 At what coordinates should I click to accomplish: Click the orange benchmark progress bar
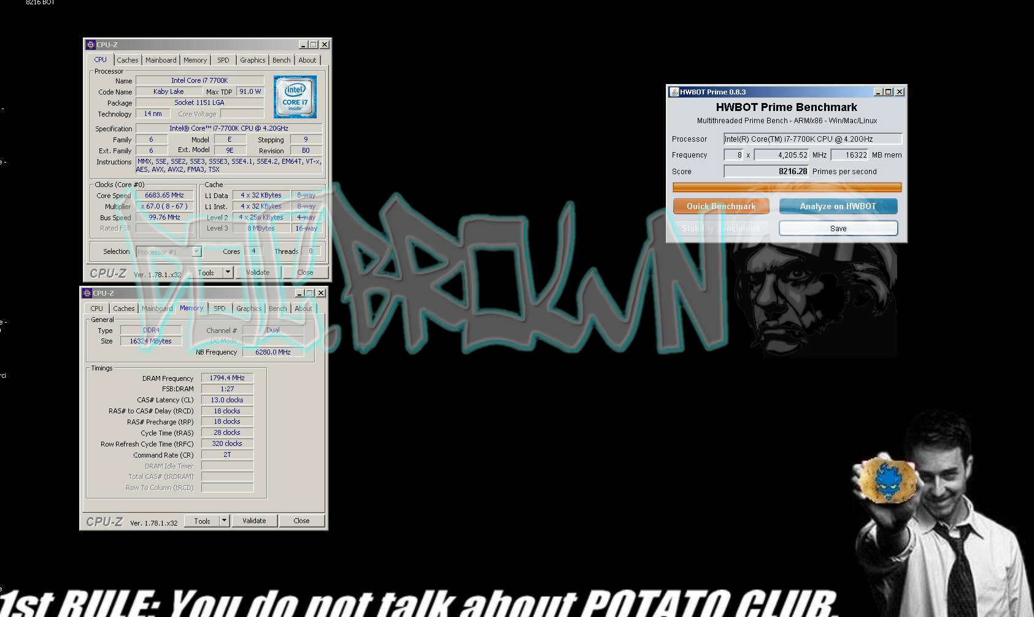tap(787, 187)
